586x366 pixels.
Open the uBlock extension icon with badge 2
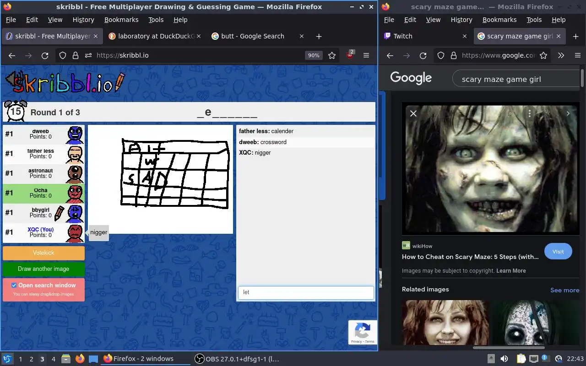[350, 55]
